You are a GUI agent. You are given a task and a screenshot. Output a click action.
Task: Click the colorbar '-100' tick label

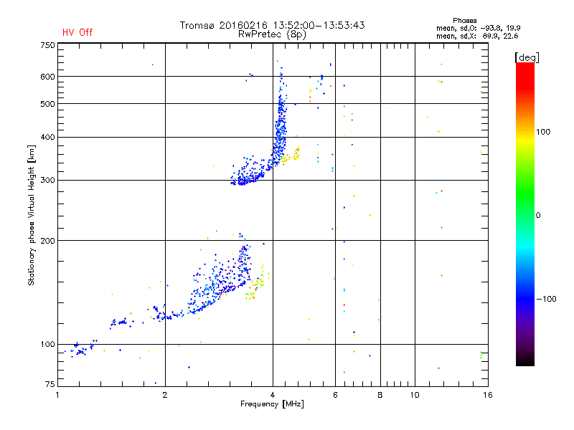pos(546,299)
